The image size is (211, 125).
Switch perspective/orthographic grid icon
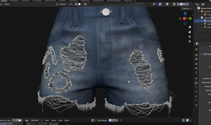point(190,42)
